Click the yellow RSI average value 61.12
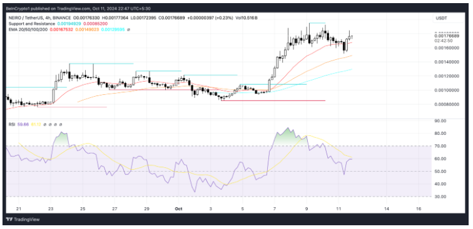Viewport: 473px width, 229px height. [x=36, y=124]
